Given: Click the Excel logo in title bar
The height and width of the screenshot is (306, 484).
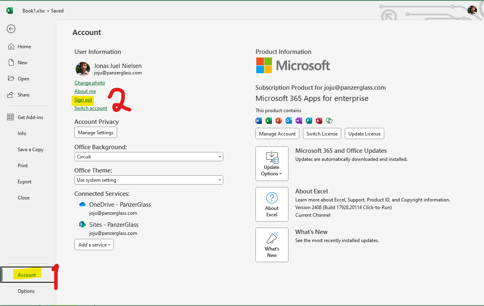Looking at the screenshot, I should click(x=10, y=10).
